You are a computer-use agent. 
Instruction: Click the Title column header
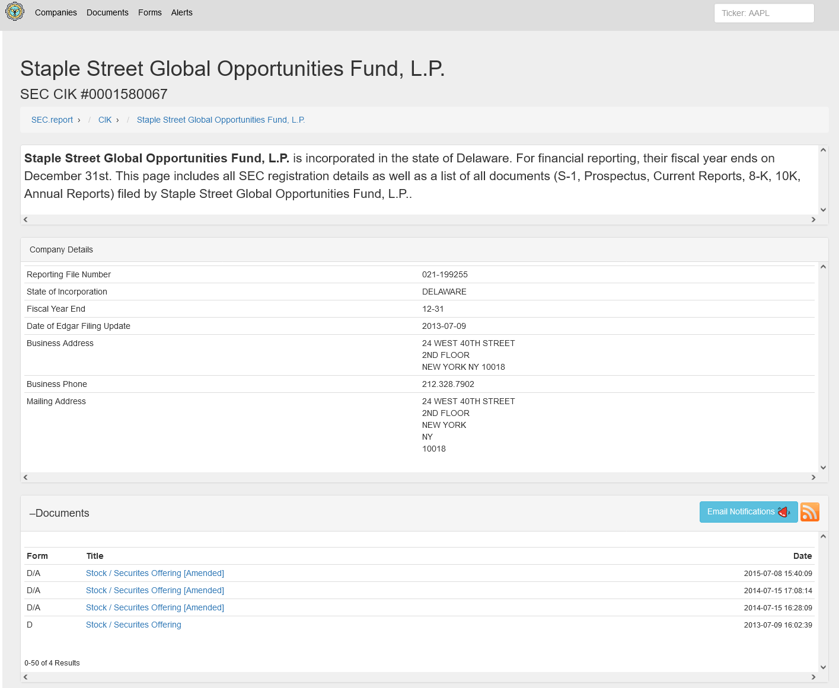point(95,556)
